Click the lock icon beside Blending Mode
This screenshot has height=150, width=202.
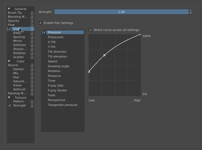point(32,17)
